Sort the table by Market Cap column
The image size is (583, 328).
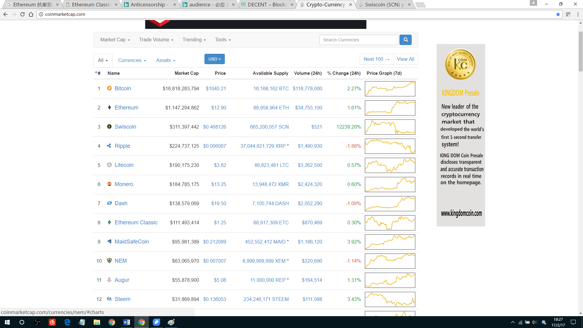coord(187,73)
